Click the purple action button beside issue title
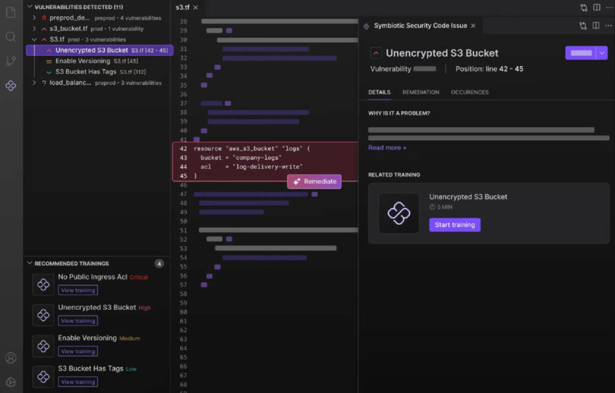Viewport: 615px width, 393px height. (581, 53)
